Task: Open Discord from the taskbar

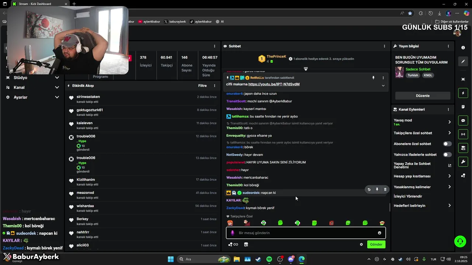Action: coord(291,259)
